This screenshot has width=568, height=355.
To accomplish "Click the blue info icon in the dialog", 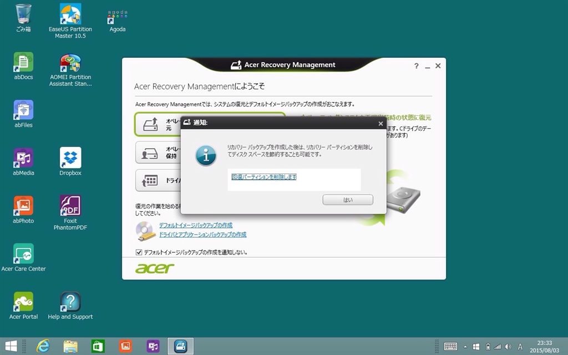I will point(206,156).
